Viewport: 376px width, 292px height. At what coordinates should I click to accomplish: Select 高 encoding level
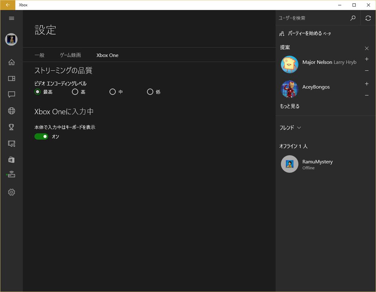pyautogui.click(x=79, y=92)
